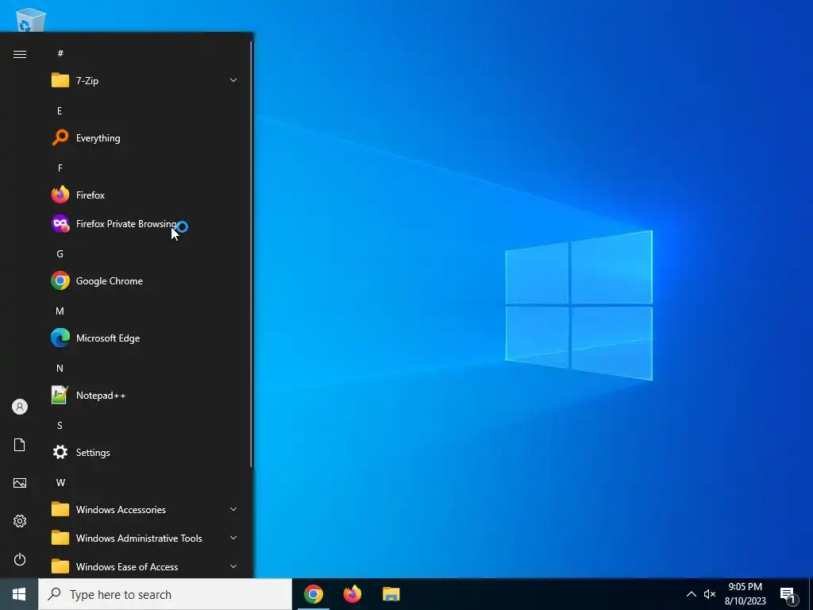This screenshot has height=610, width=813.
Task: Click the '#' letter header
Action: click(x=60, y=53)
